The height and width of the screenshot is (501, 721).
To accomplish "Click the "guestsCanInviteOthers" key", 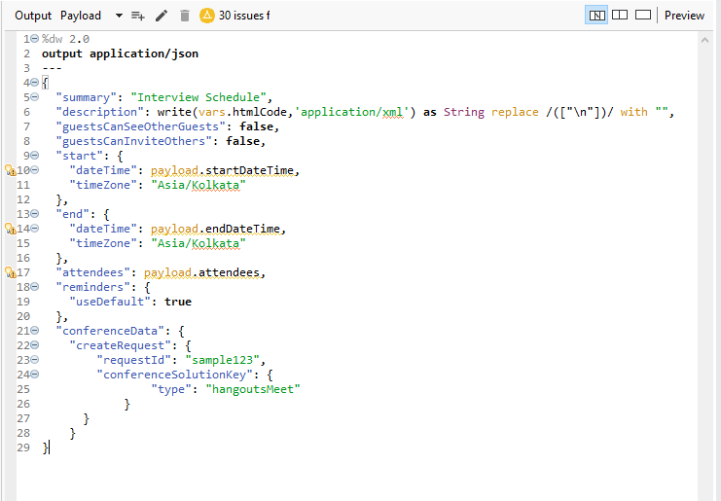I will click(133, 141).
